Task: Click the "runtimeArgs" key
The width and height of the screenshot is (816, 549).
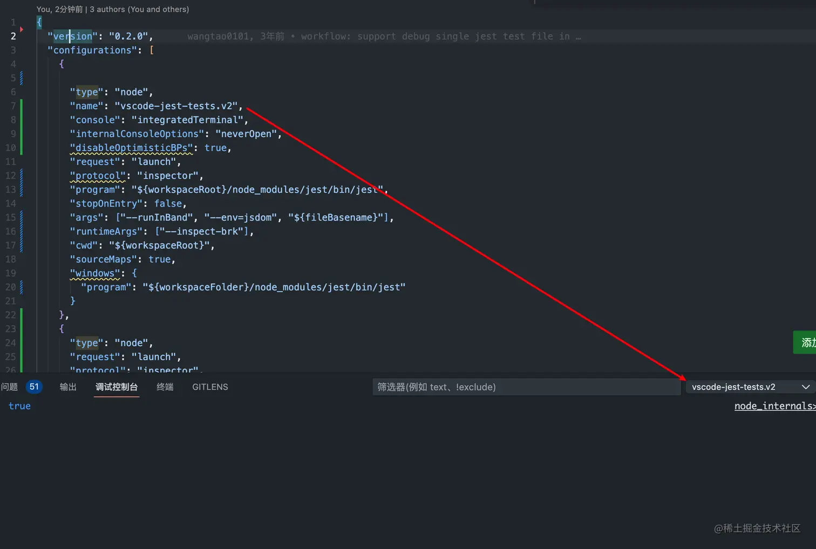Action: (x=106, y=231)
